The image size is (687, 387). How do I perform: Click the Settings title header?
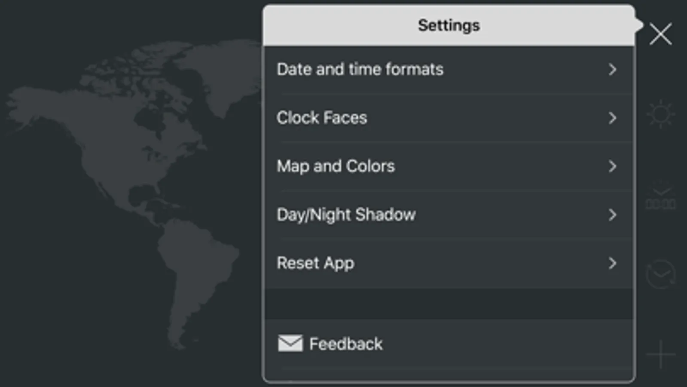pyautogui.click(x=449, y=25)
